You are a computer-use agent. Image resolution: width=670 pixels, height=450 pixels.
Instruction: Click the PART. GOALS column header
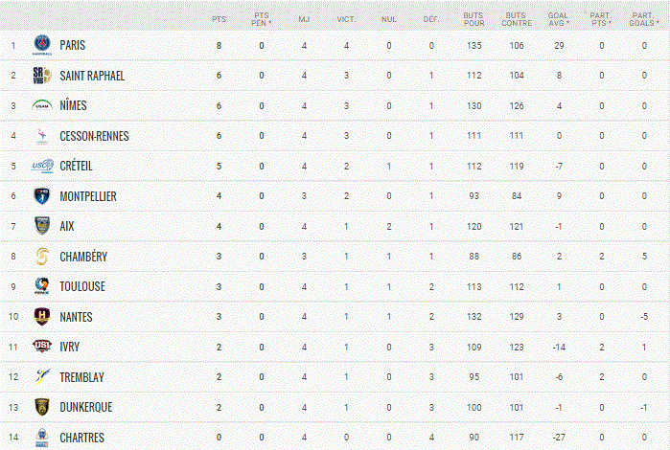click(x=643, y=19)
